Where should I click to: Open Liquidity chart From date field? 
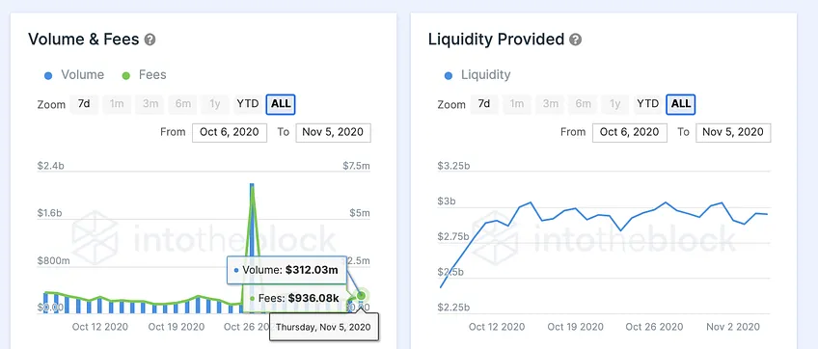pos(630,132)
